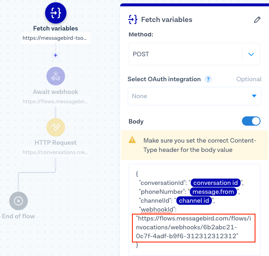Click the HTTP Request node label
269x256 pixels.
[55, 143]
